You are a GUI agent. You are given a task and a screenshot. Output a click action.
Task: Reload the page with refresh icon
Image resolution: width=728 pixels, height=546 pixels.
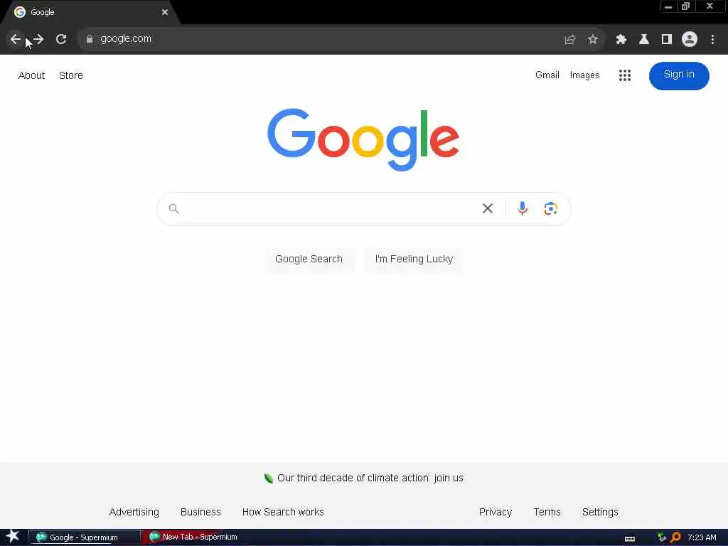coord(61,39)
